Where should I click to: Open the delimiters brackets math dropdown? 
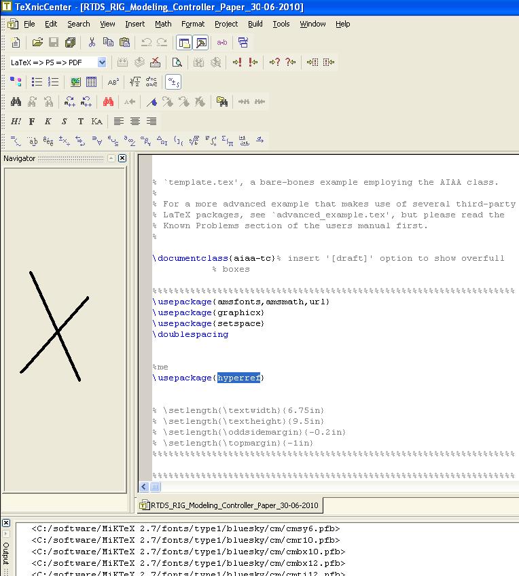tap(178, 141)
